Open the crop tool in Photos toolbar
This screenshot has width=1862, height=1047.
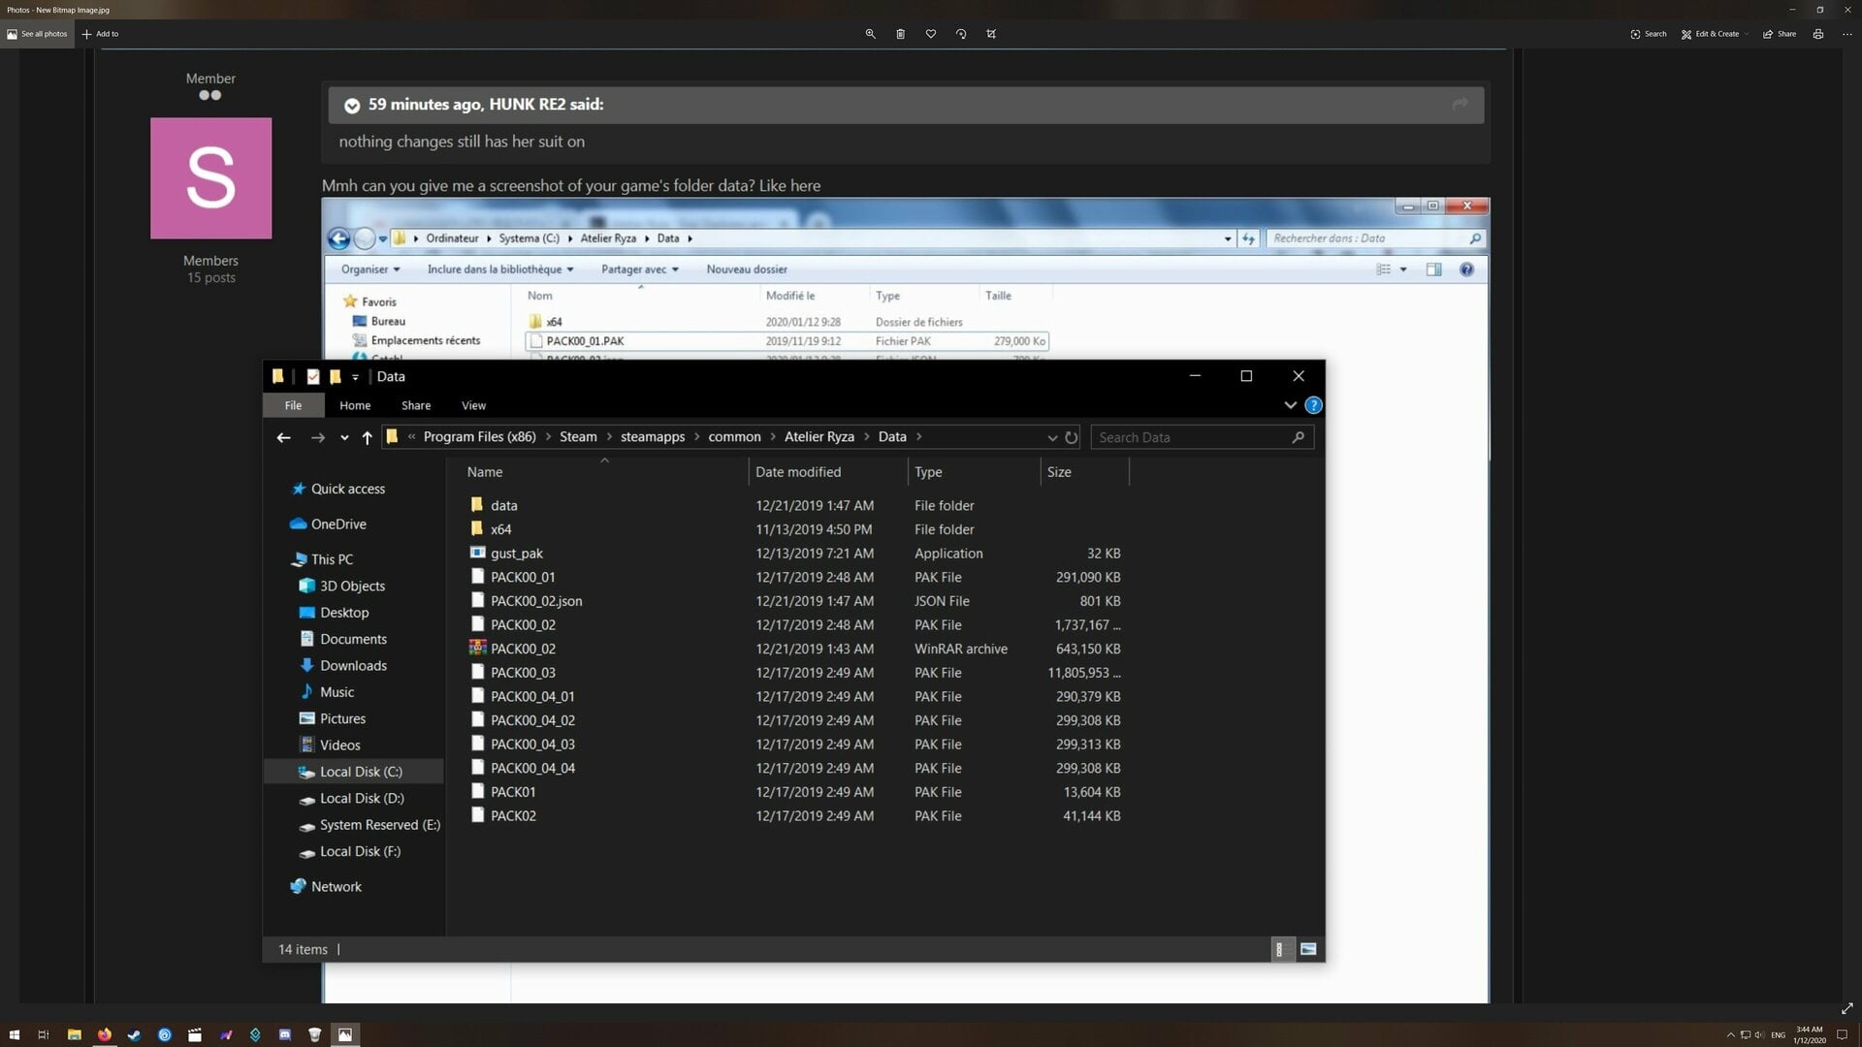[991, 34]
